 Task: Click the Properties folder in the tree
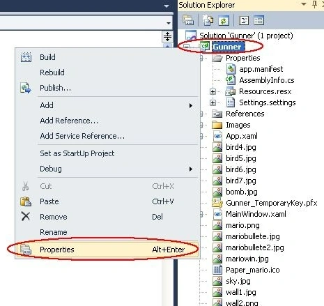[242, 58]
